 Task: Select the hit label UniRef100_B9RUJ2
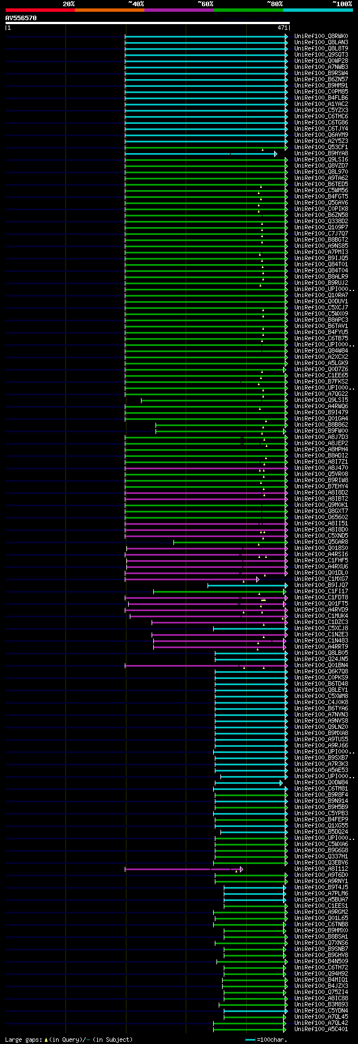pos(321,283)
